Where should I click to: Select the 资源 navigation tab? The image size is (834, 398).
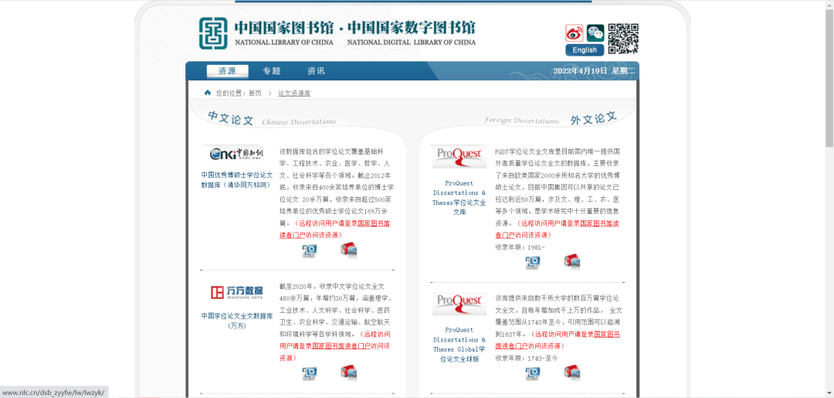[227, 71]
